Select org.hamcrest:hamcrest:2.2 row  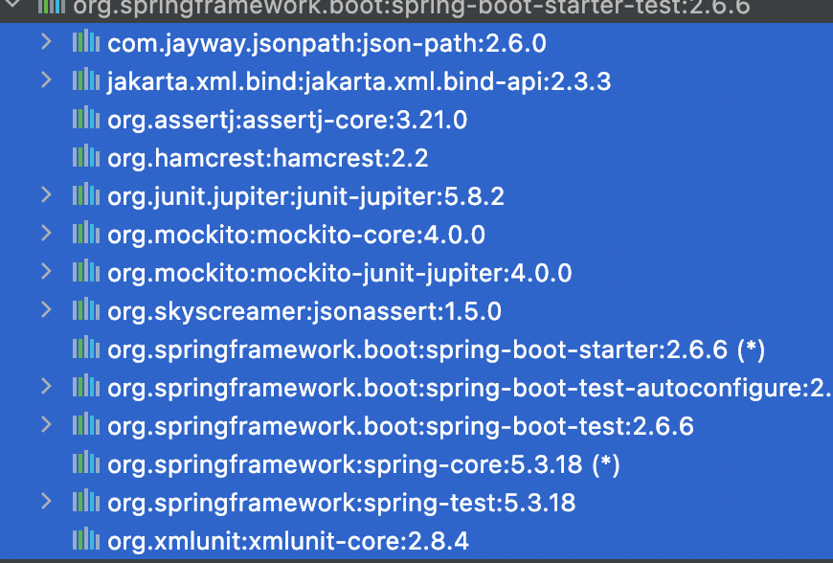click(416, 158)
